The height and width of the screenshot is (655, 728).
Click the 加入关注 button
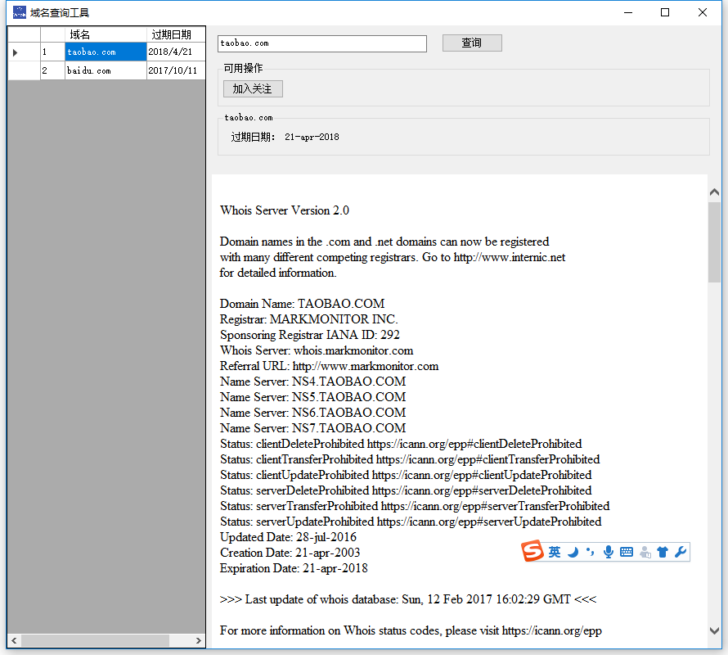point(253,88)
